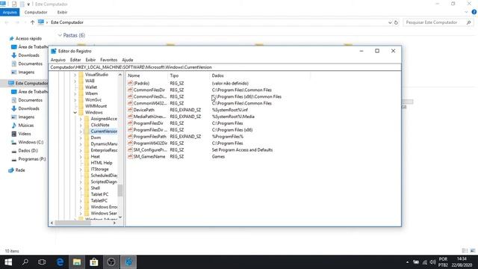
Task: Select the TabletPC key folder icon
Action: tap(87, 201)
